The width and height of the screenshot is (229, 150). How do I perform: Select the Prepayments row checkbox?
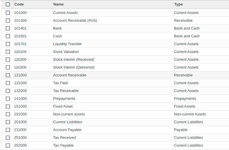8,99
